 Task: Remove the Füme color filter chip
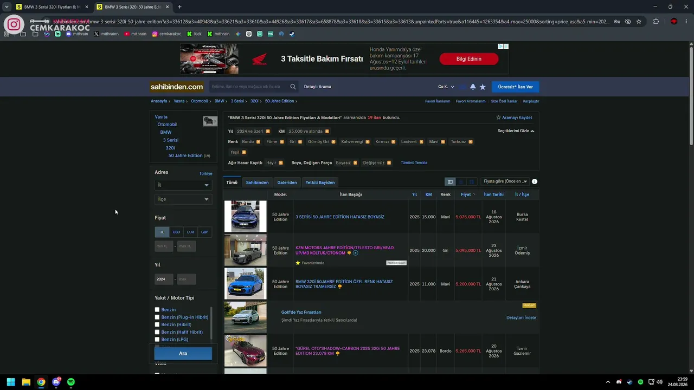coord(282,142)
